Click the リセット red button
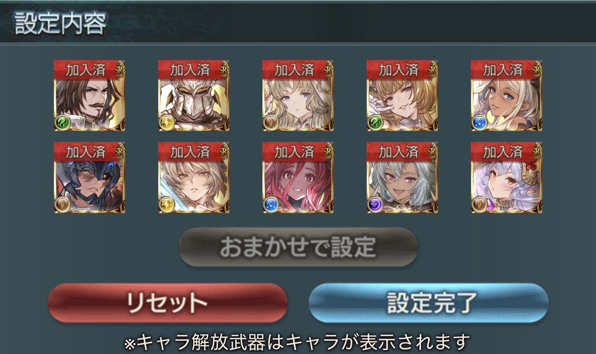Screen dimensions: 596x354 pos(168,302)
